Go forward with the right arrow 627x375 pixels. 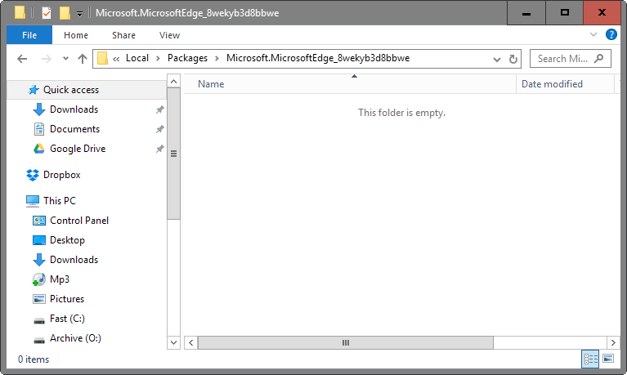[47, 59]
